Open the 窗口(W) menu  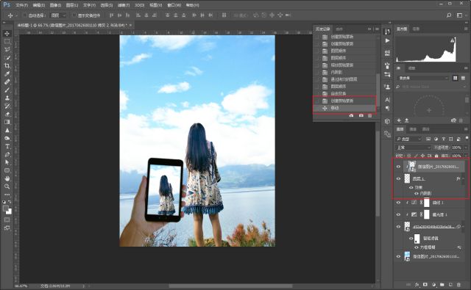(174, 5)
